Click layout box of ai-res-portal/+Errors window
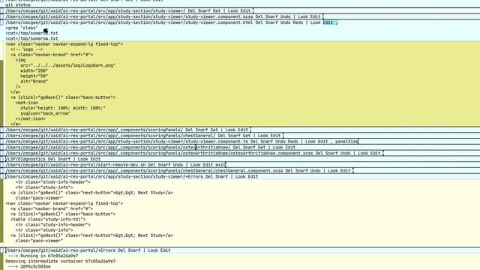 click(1, 250)
